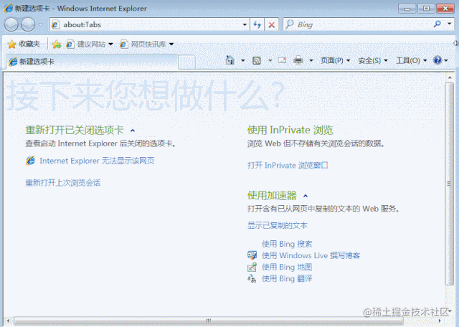Screen dimensions: 459x327
Task: Click the 使用 InPrivate 浏览 heading
Action: [x=290, y=131]
